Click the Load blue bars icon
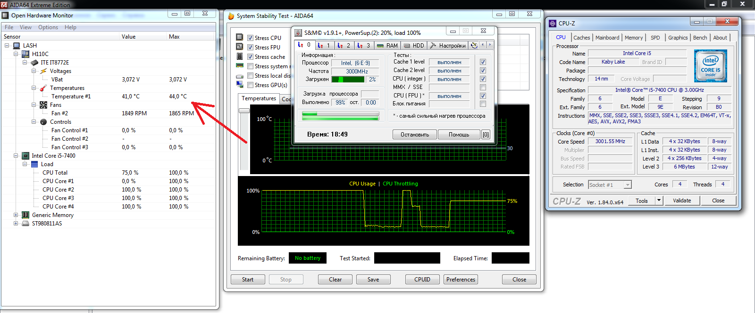 pos(34,164)
